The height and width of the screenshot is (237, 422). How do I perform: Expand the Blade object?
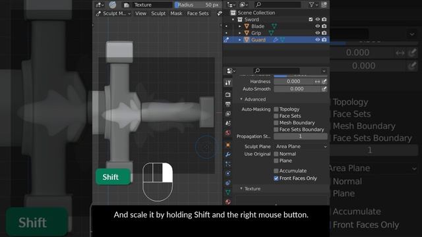[240, 26]
